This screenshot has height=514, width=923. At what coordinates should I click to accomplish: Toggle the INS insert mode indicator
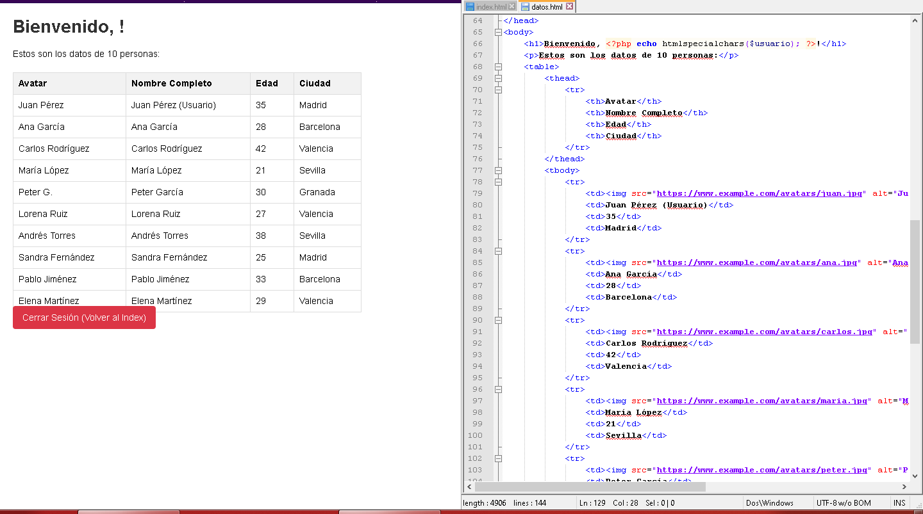(899, 503)
